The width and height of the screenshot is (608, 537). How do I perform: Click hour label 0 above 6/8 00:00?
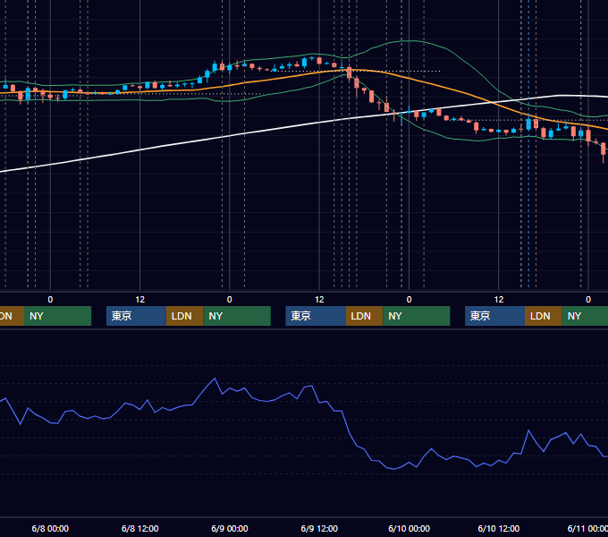click(50, 300)
